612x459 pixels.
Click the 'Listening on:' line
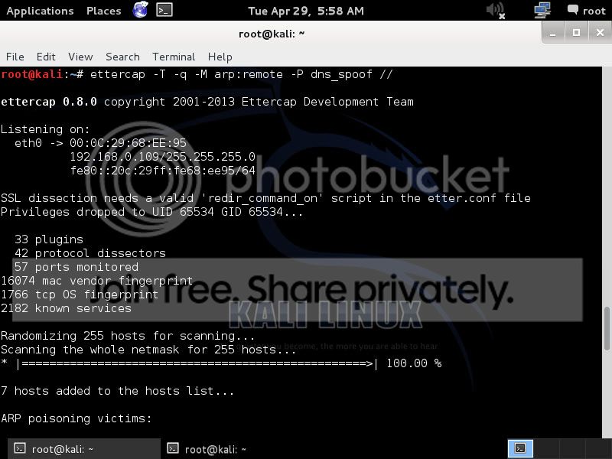point(45,129)
